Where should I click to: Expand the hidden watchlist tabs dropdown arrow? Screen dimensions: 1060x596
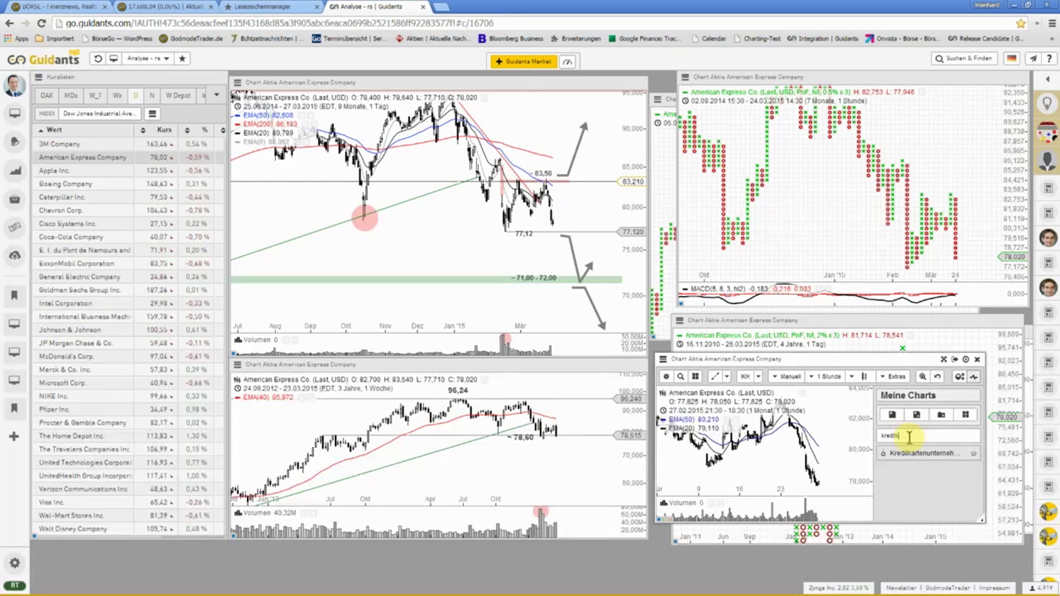[216, 95]
